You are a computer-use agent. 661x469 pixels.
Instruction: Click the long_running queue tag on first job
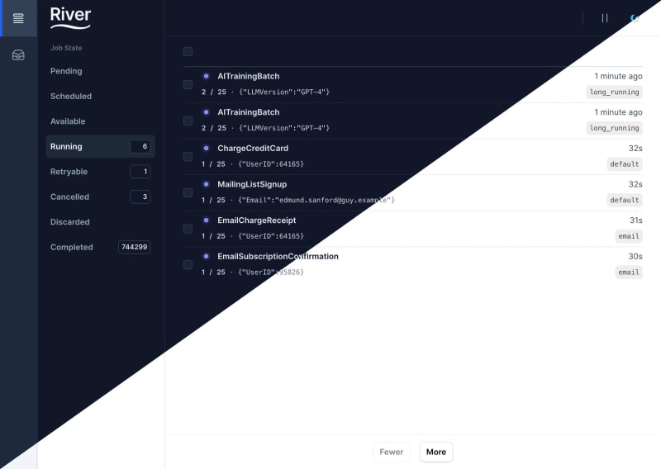tap(614, 92)
